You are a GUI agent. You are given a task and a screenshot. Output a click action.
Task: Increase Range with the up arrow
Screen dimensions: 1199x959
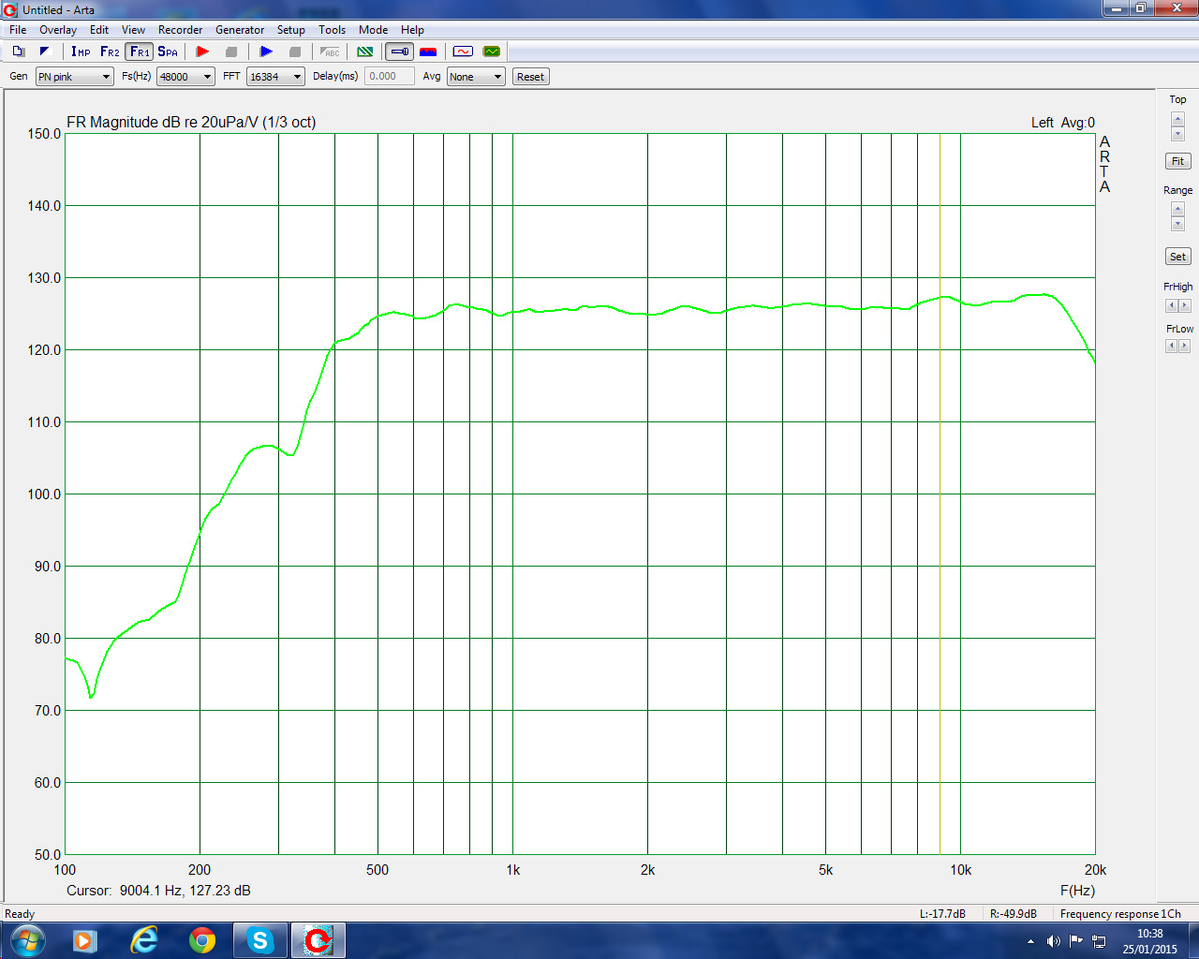point(1177,209)
